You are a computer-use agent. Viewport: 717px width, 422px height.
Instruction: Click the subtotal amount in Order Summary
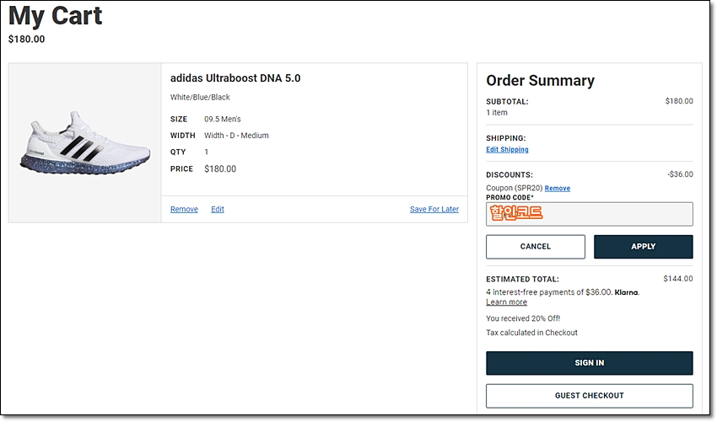coord(678,101)
